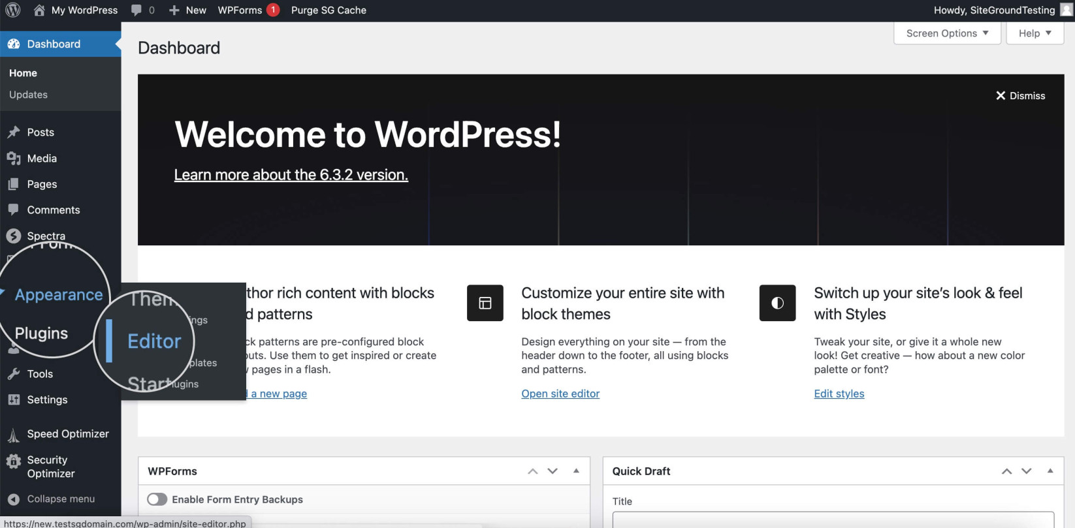Click the Posts pin icon

[x=14, y=132]
